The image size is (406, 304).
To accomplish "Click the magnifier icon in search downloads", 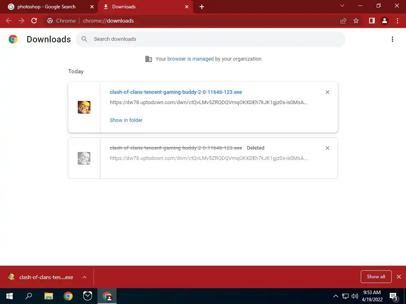I will 84,39.
